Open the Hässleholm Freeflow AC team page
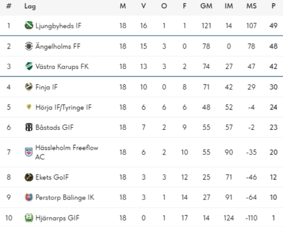 [x=66, y=152]
